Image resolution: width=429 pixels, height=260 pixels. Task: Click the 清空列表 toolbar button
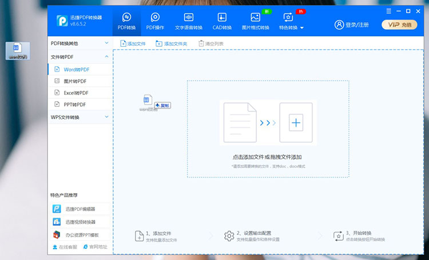(211, 43)
